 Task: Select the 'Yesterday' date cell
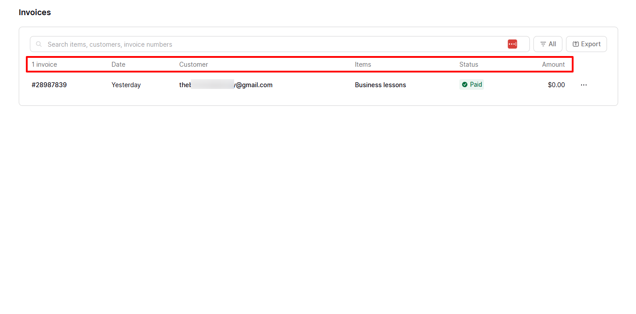126,85
